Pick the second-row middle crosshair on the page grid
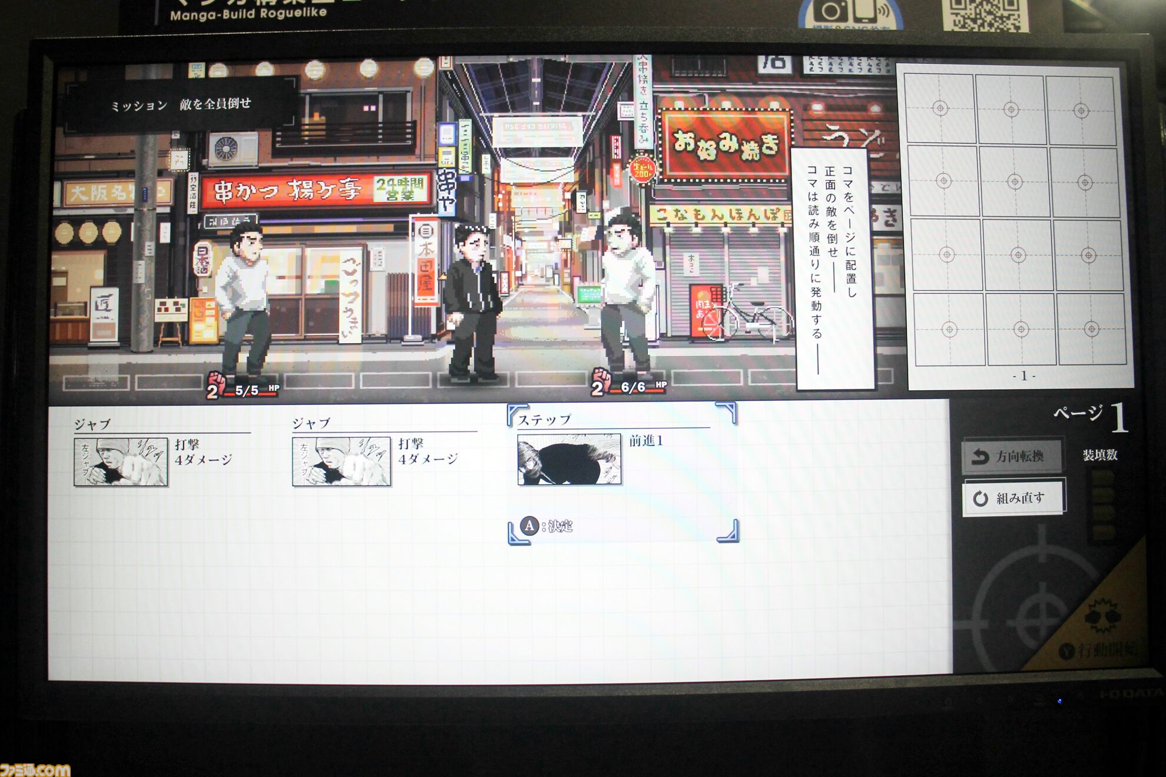Image resolution: width=1166 pixels, height=777 pixels. point(1015,182)
